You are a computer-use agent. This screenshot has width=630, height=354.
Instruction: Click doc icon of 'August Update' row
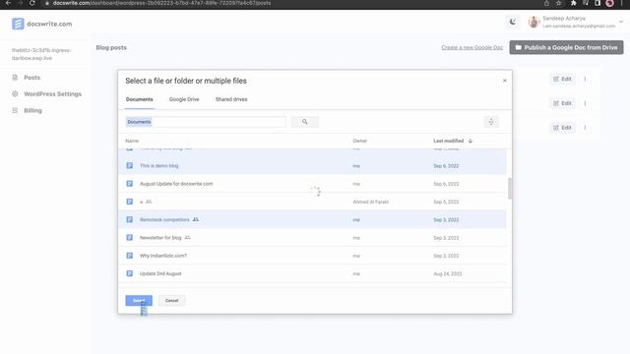129,184
